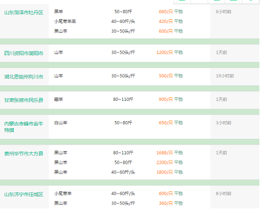Viewport: 262px width, 211px height.
Task: Open the 甘肃张掖市民乐县 location link
Action: click(24, 100)
